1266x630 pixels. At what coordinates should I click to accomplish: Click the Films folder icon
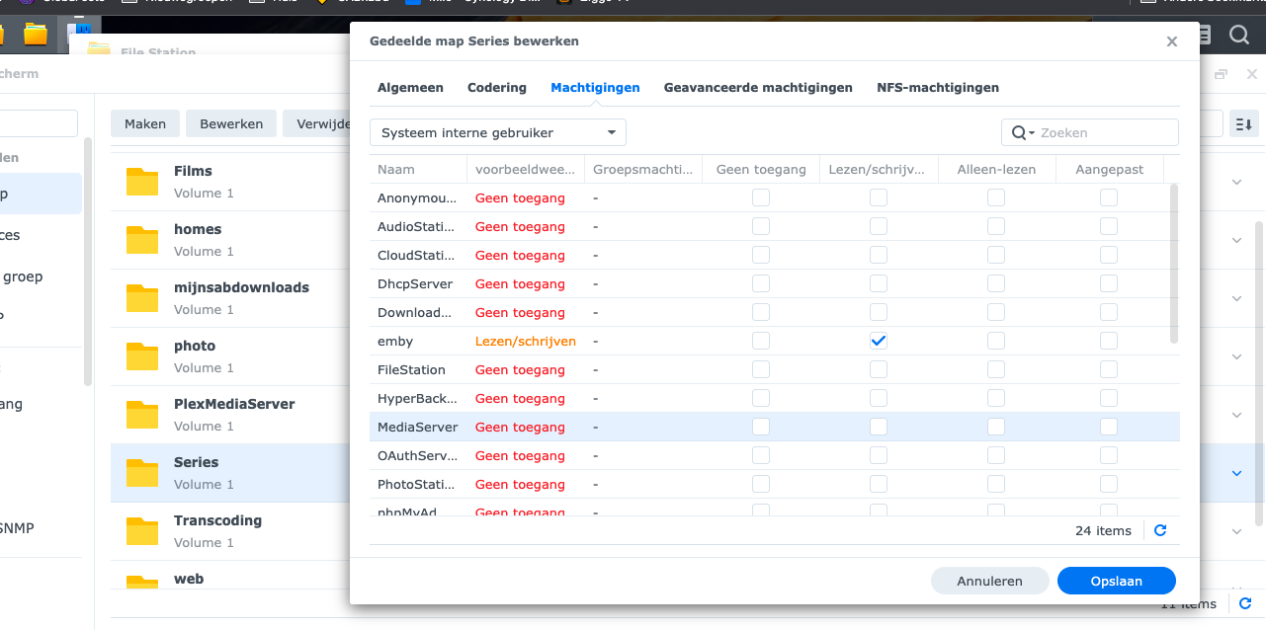[x=142, y=181]
